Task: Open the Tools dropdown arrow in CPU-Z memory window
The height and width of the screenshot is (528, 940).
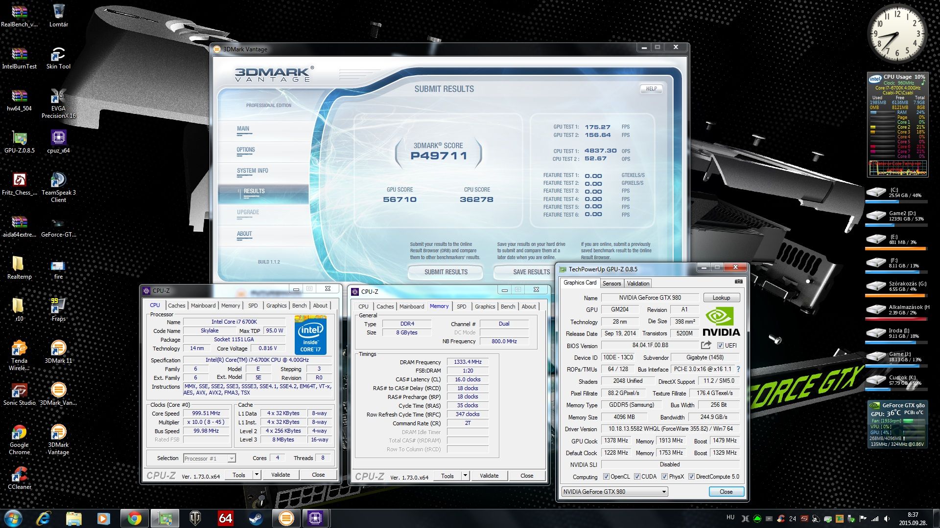Action: 465,476
